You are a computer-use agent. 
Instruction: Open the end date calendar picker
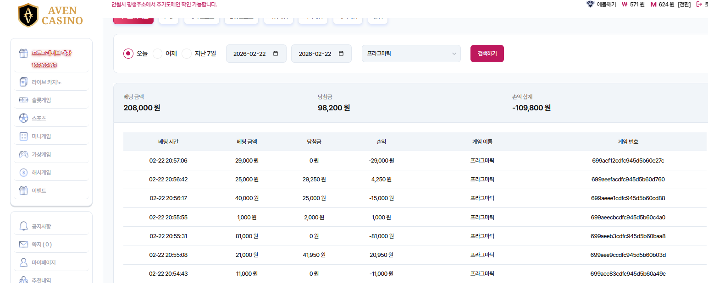click(341, 54)
